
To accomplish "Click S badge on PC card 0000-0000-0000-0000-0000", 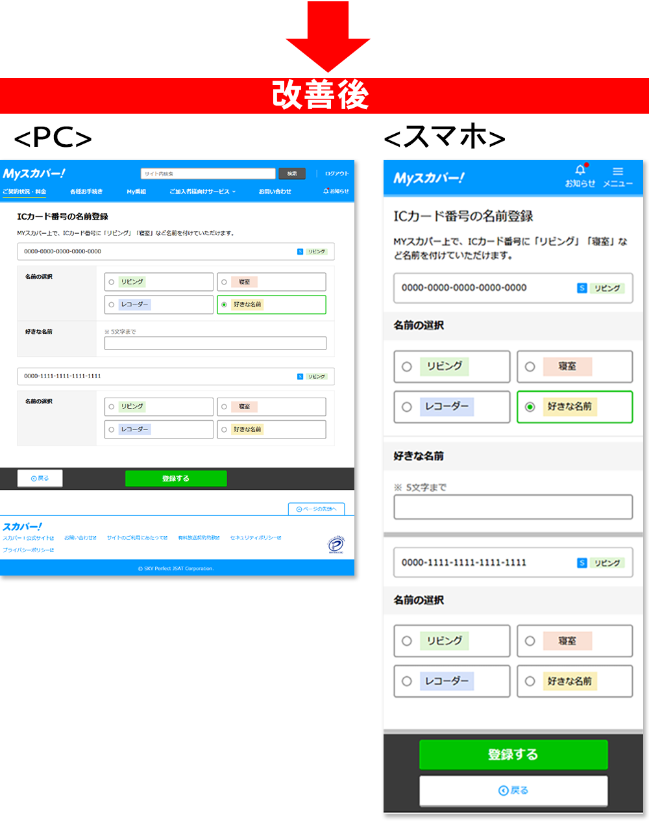I will pos(300,251).
